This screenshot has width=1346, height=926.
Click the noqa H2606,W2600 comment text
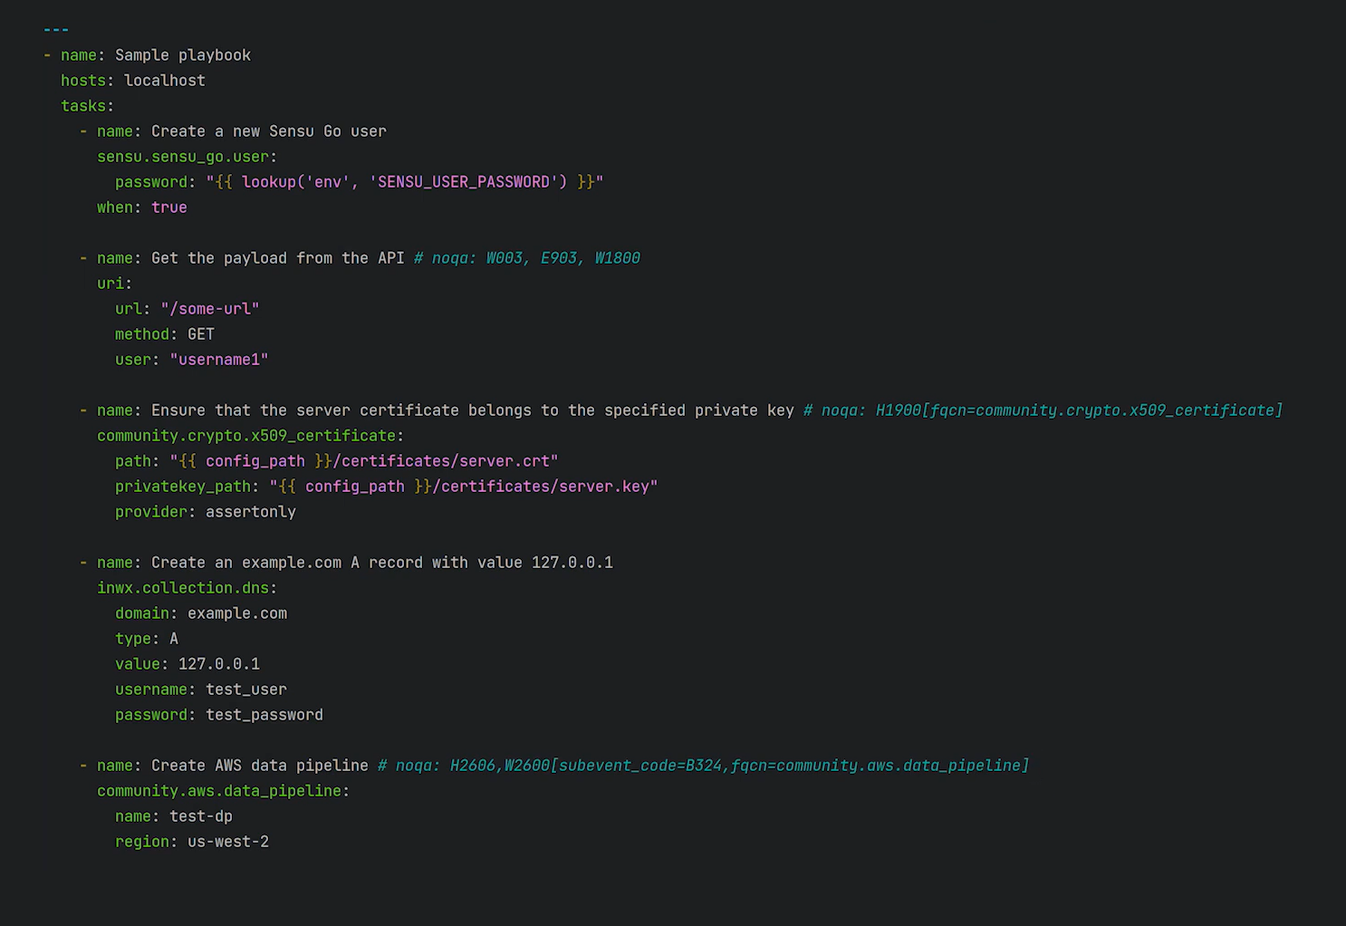click(x=703, y=766)
